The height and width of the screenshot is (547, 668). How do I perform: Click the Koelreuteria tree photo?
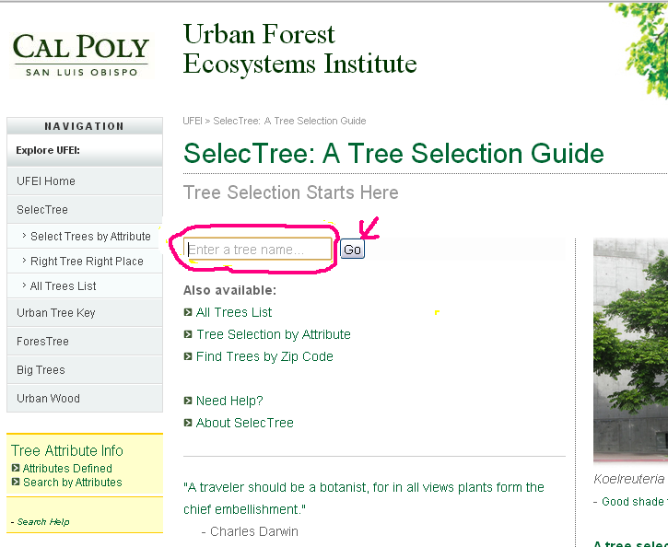coord(630,350)
